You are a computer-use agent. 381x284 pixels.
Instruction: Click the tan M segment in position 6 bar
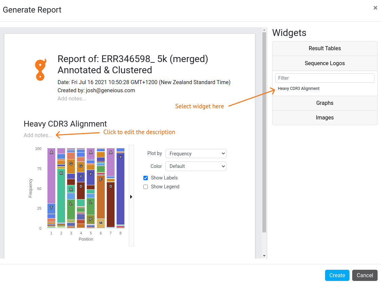coord(101,223)
